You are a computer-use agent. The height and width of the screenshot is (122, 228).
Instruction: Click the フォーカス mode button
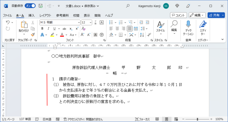click(142, 119)
